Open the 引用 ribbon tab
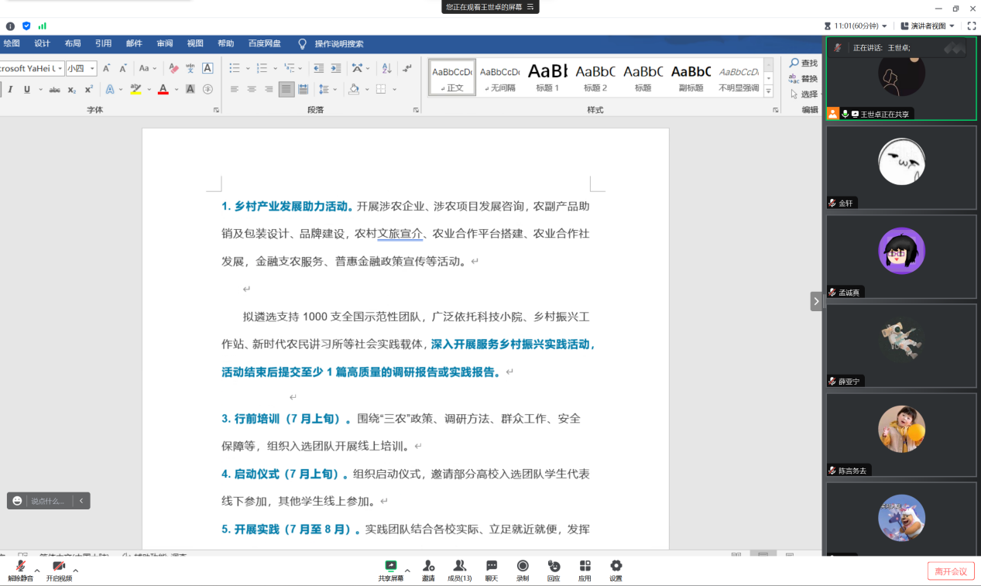The width and height of the screenshot is (981, 586). pyautogui.click(x=103, y=43)
